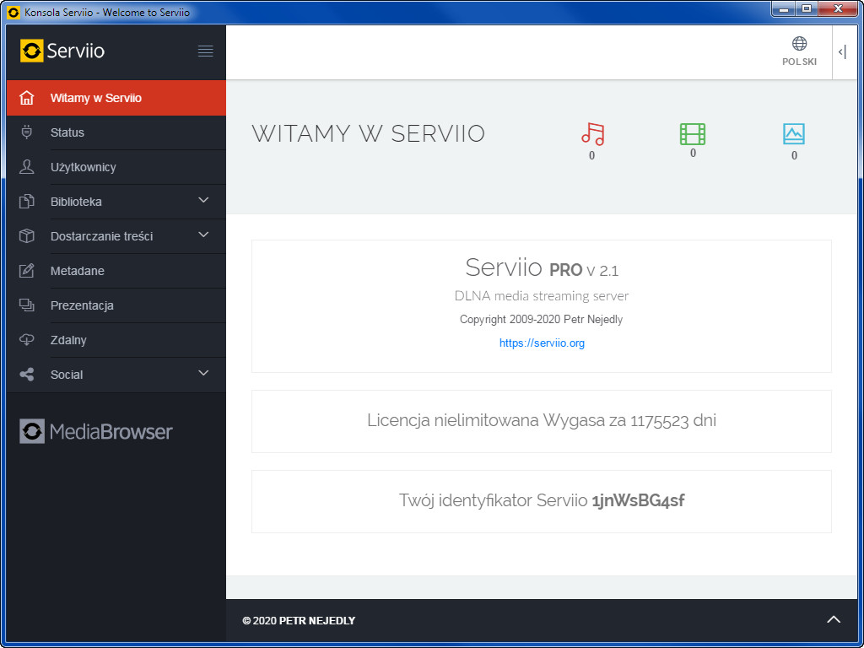The image size is (864, 648).
Task: Open the https://serviio.org link
Action: (542, 343)
